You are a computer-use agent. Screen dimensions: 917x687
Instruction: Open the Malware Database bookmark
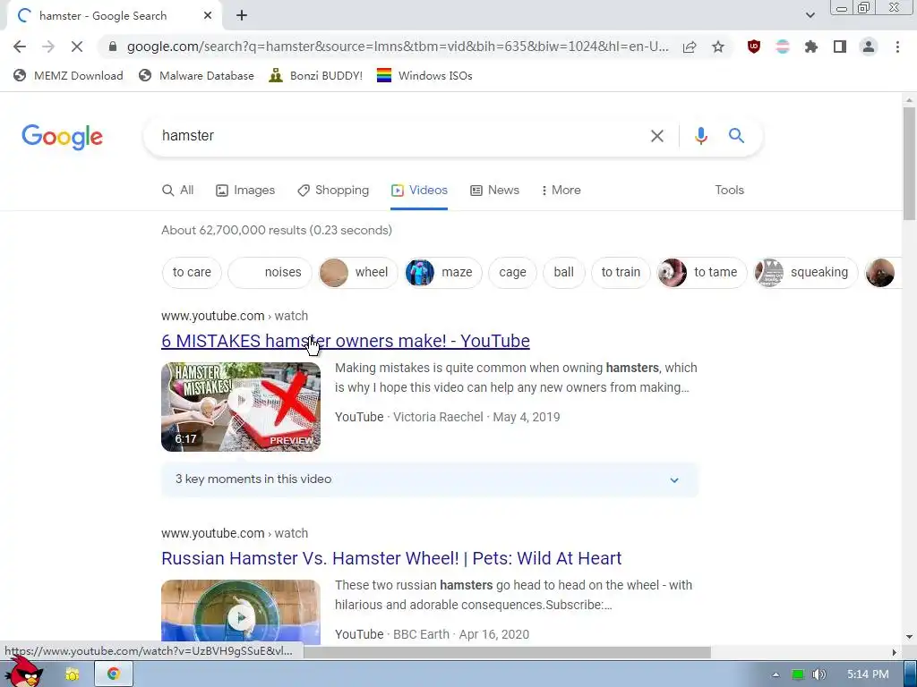click(x=196, y=75)
